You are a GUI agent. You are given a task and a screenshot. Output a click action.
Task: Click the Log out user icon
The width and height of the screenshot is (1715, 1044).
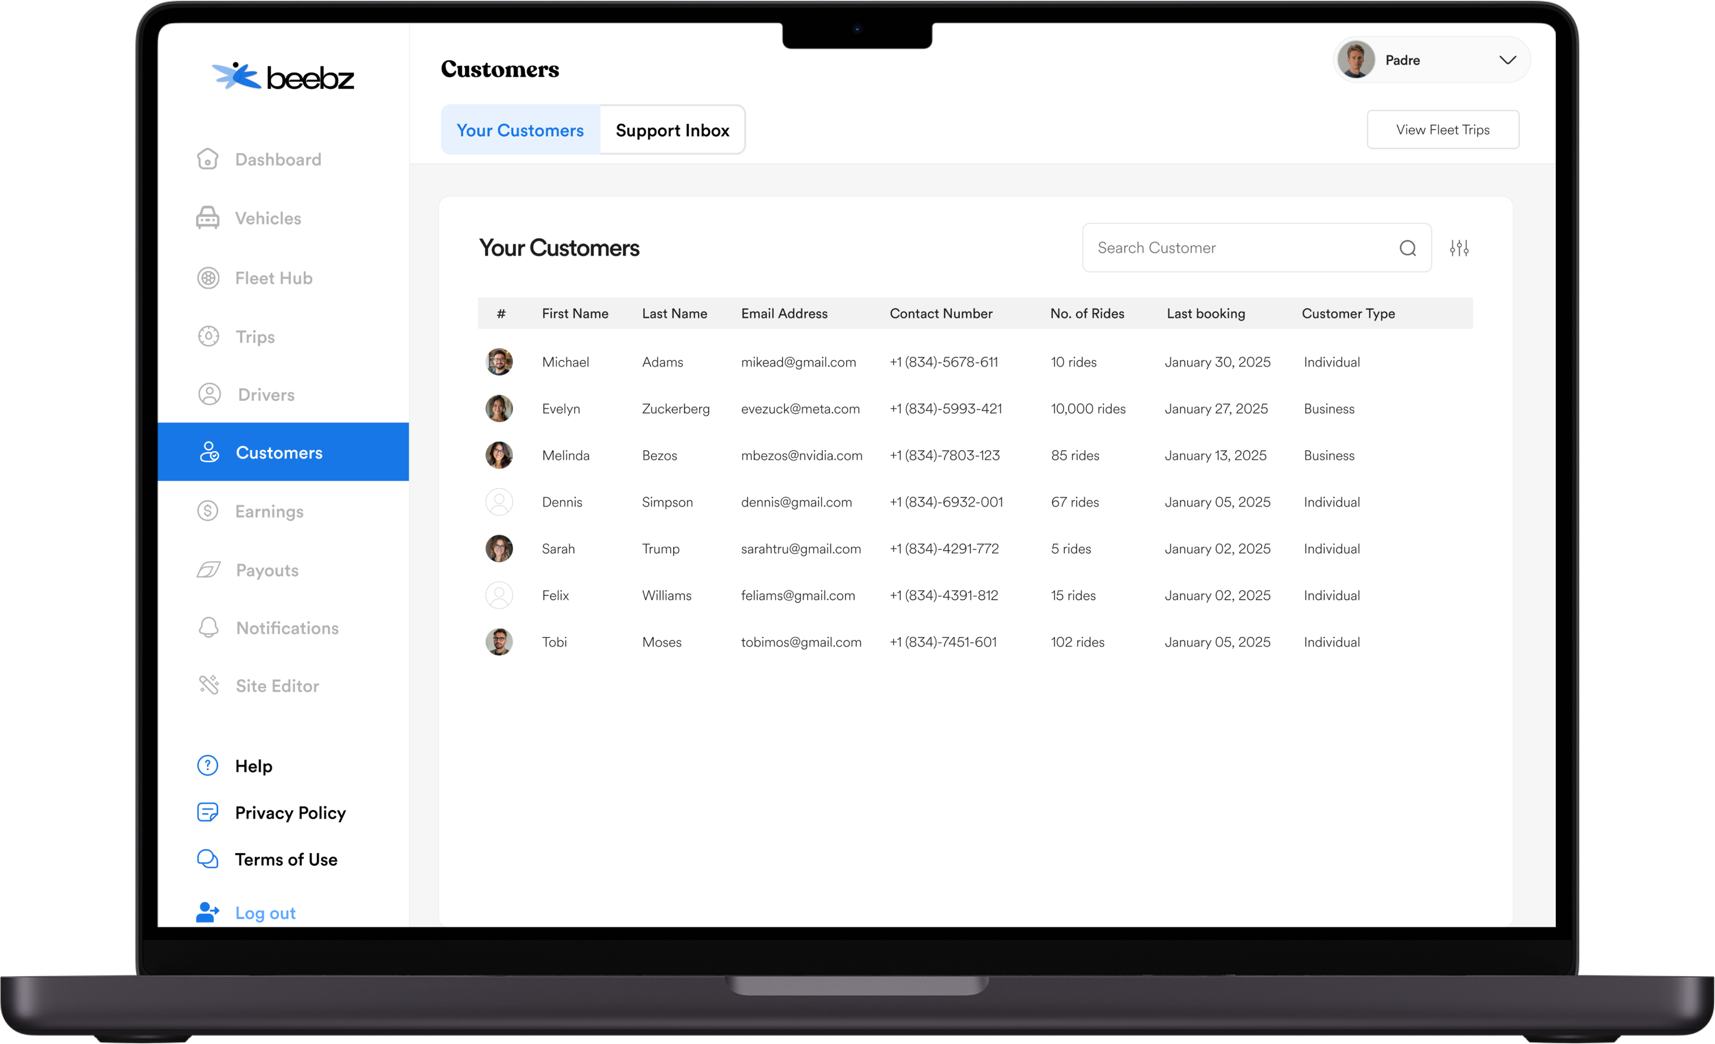click(208, 912)
